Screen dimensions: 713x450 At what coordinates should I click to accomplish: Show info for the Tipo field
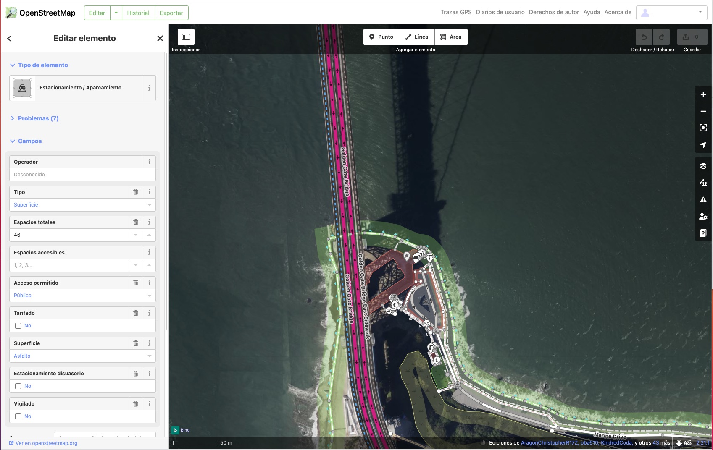[x=149, y=192]
